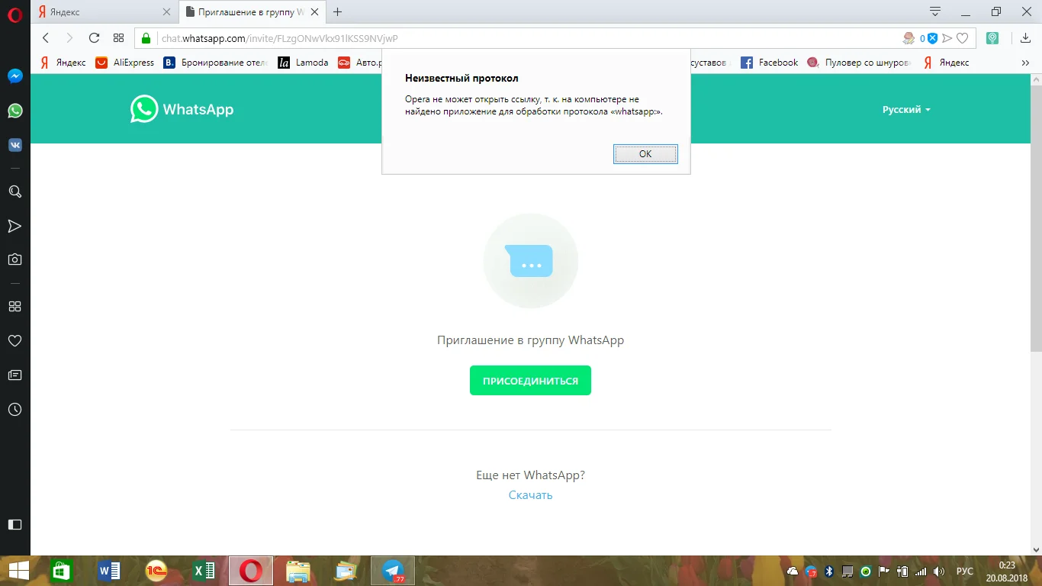Open File Explorer from the taskbar
Screen dimensions: 1042x586
298,571
